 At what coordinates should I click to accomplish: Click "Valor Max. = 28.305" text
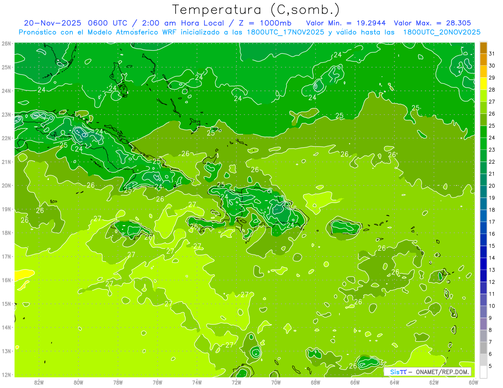(x=433, y=23)
